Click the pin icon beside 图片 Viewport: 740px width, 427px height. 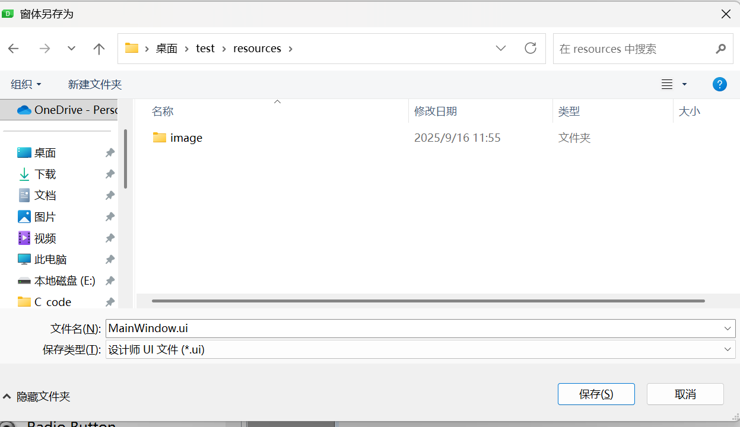pos(110,217)
